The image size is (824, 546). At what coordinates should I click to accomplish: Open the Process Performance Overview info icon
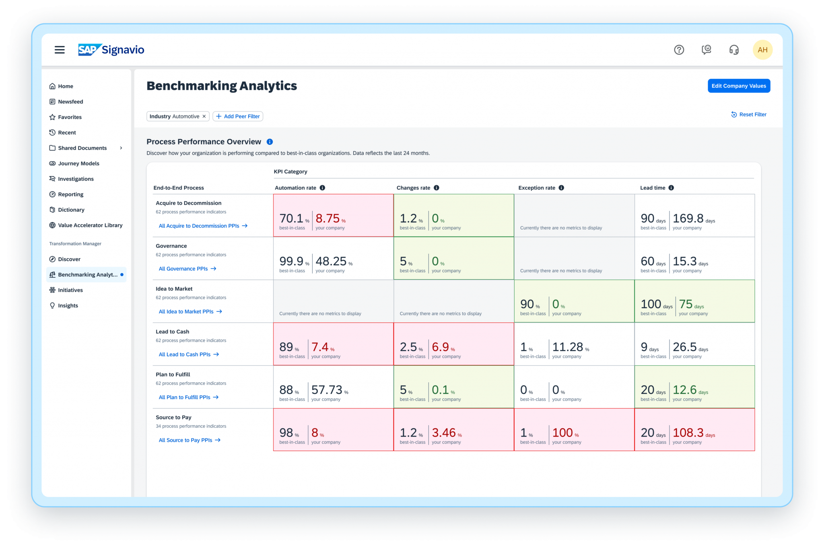pos(270,142)
